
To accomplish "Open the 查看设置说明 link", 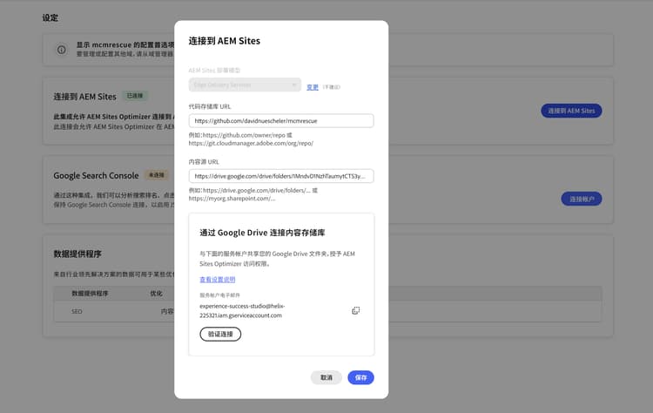I will tap(218, 279).
